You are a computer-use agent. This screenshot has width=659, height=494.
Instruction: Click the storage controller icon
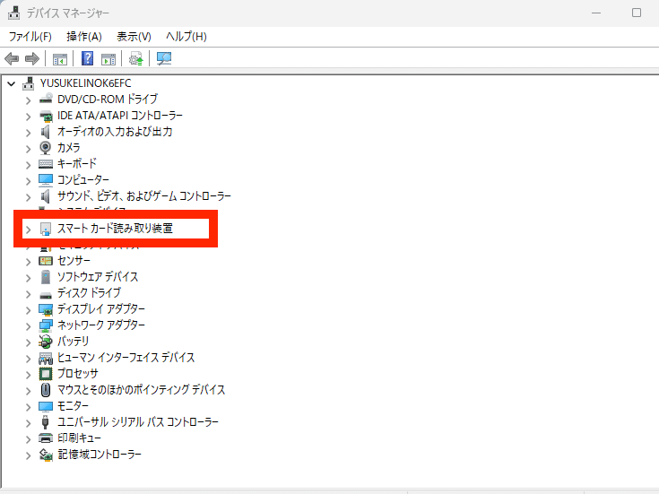pyautogui.click(x=46, y=455)
